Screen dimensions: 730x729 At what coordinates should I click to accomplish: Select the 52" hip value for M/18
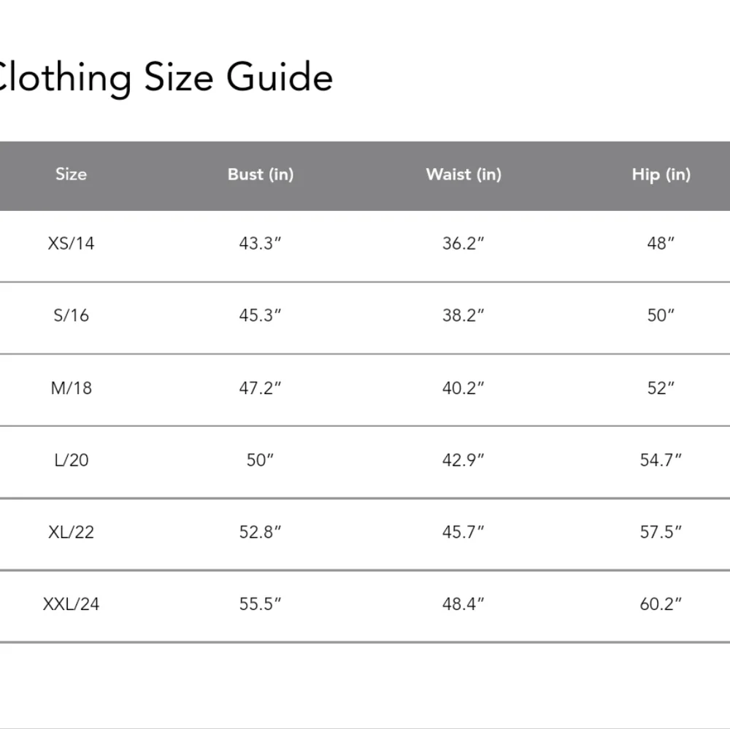pos(661,387)
